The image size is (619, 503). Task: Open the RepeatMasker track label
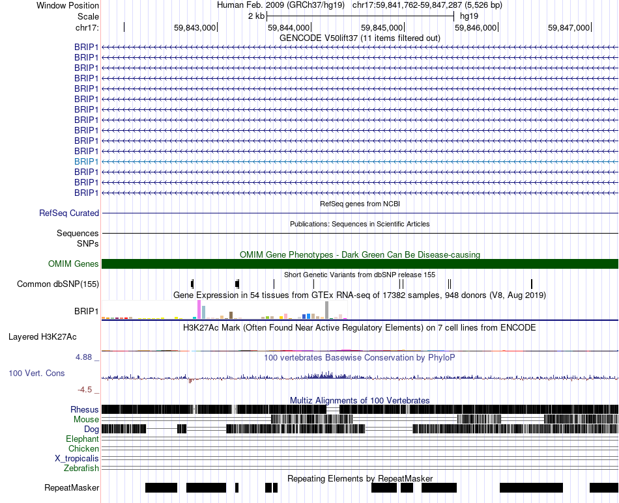coord(72,488)
